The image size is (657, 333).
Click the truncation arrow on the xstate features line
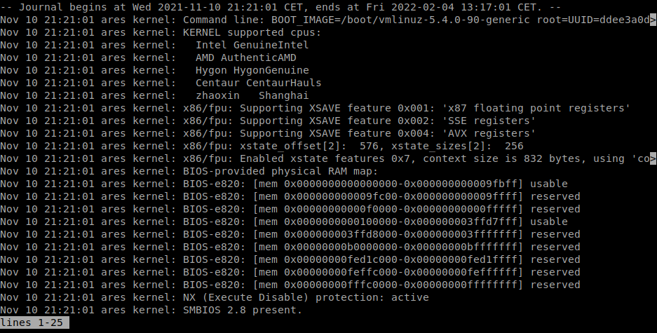point(653,158)
